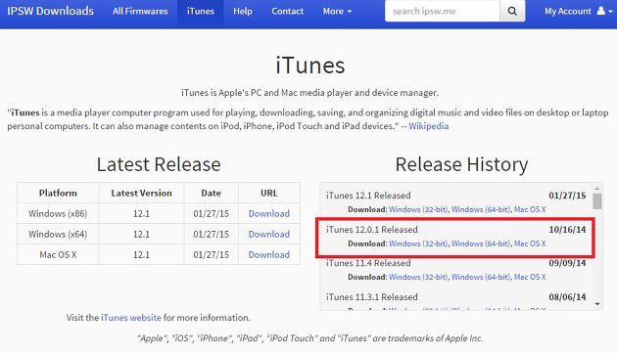This screenshot has height=353, width=617.
Task: Click the 'iTunes 11.4 Released' text
Action: coord(368,263)
